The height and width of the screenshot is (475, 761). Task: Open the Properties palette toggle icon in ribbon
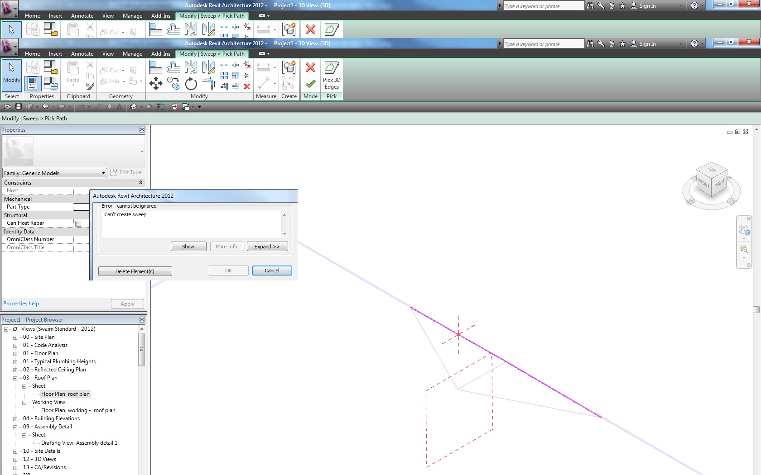[x=33, y=83]
